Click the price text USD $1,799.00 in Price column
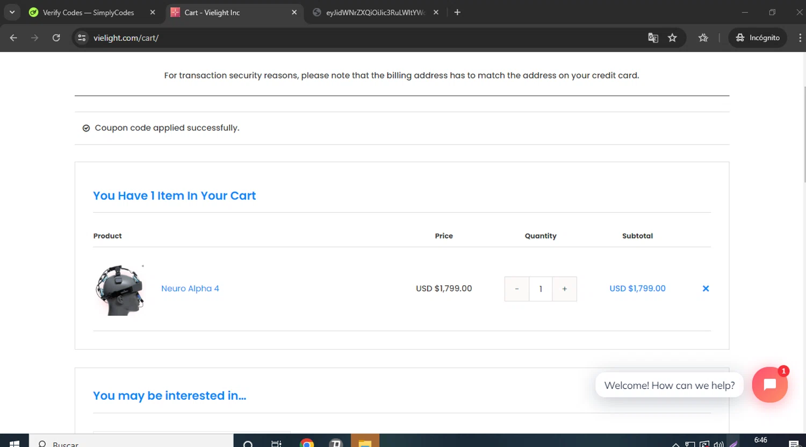Screen dimensions: 806x447 pyautogui.click(x=444, y=289)
